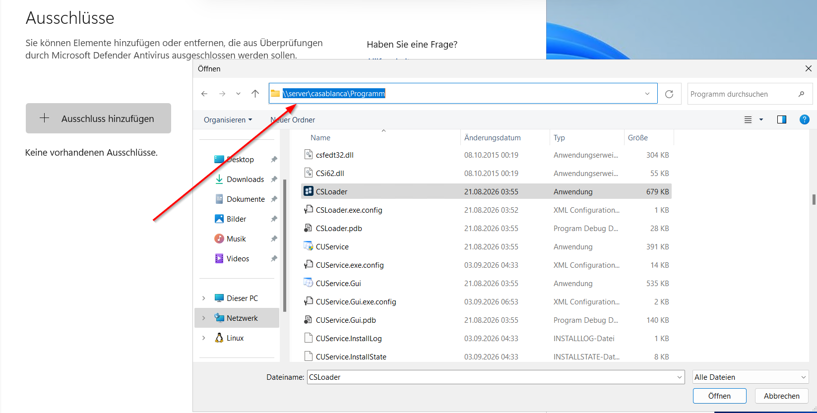Click the Öffnen button
The height and width of the screenshot is (413, 817).
tap(719, 396)
